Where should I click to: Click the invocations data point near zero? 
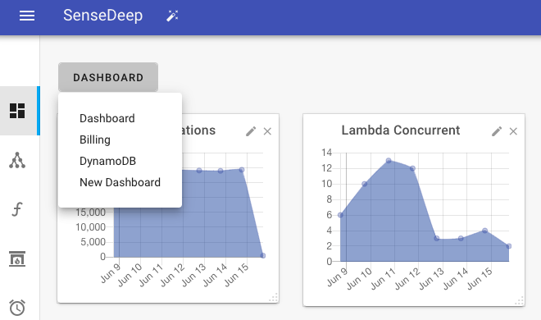[263, 256]
